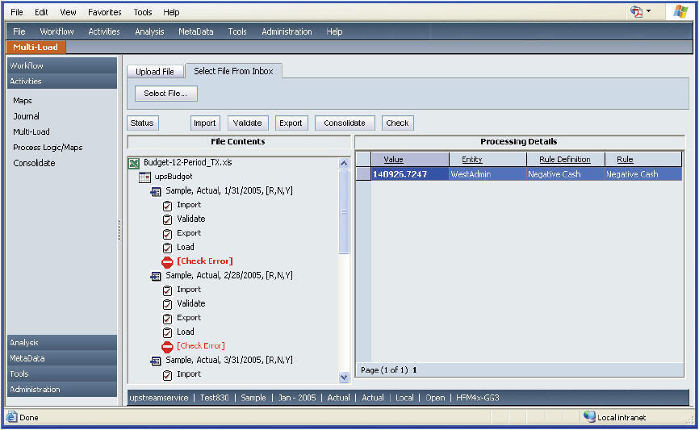699x430 pixels.
Task: Click the red stop icon under 1/31/2005
Action: 167,262
